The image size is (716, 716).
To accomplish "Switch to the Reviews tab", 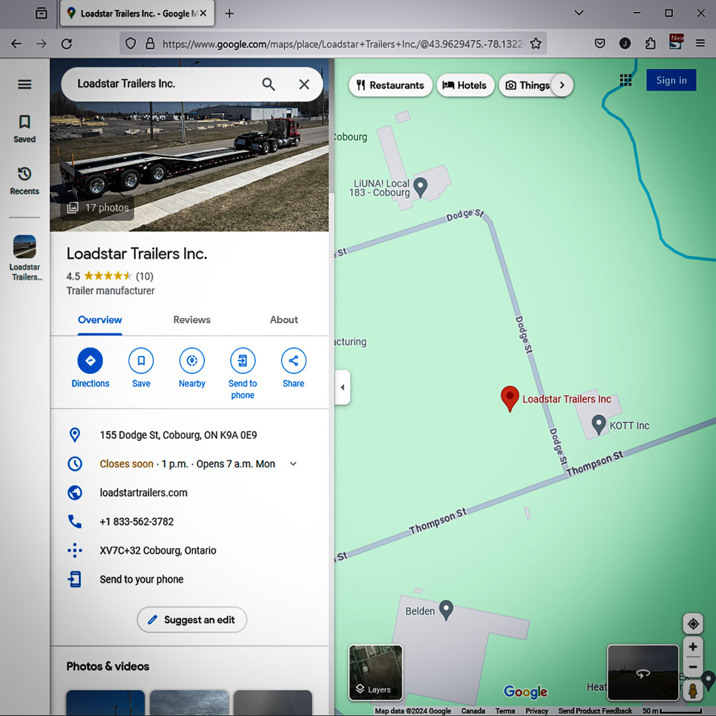I will tap(192, 320).
